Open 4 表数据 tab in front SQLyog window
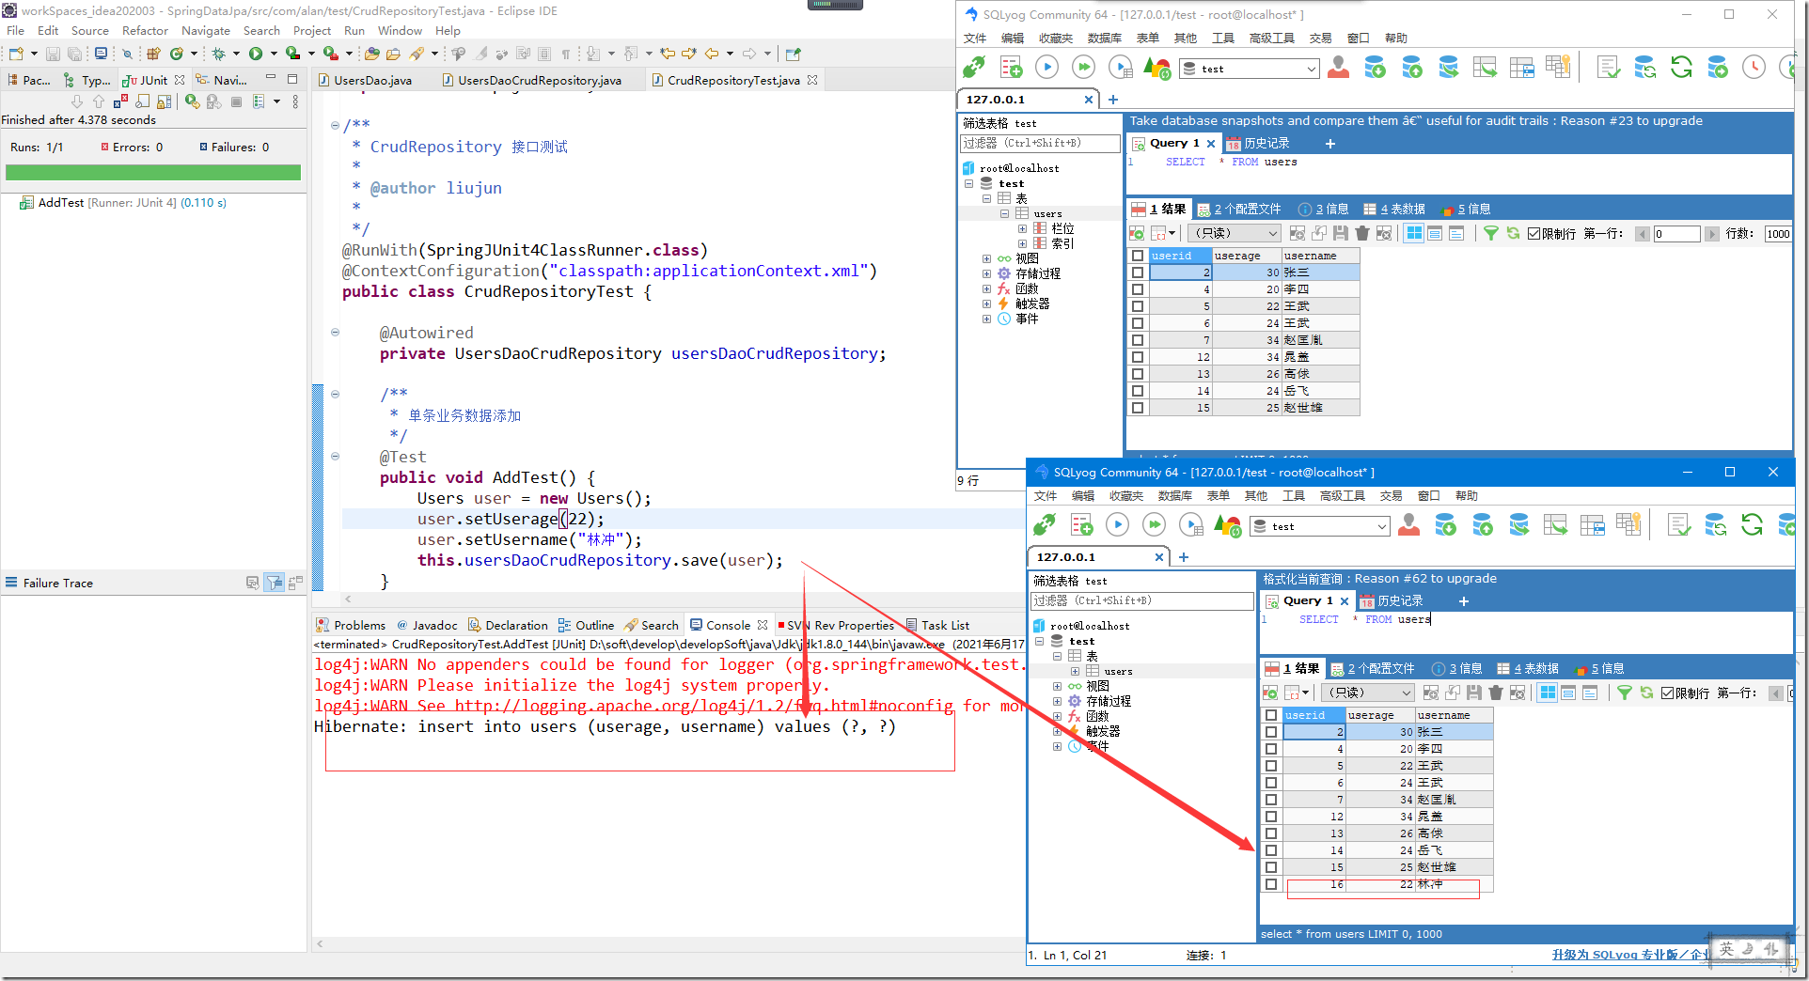1809x981 pixels. [x=1528, y=668]
